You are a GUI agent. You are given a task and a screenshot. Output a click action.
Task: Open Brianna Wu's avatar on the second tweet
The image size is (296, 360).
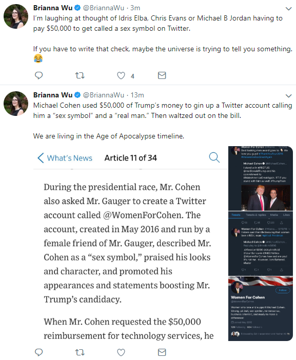(x=16, y=104)
